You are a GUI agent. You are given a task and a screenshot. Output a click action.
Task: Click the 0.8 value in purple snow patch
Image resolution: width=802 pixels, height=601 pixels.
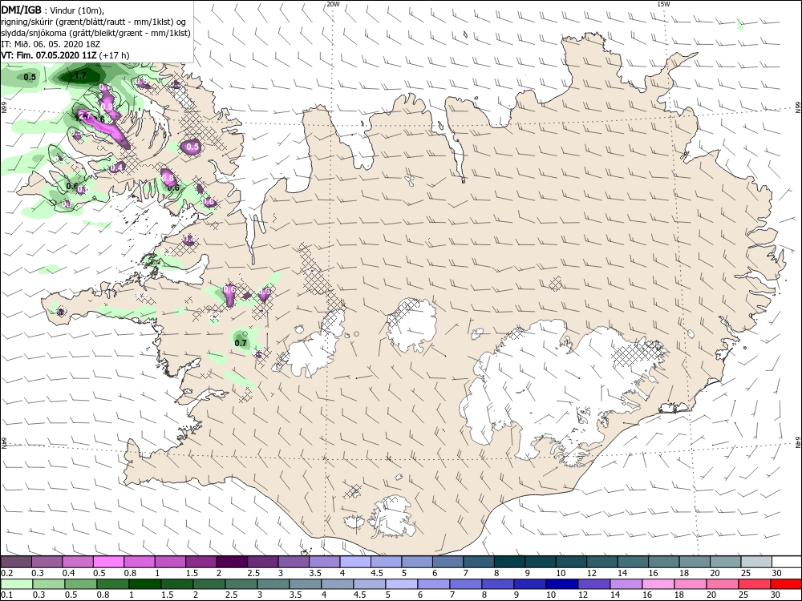click(168, 178)
